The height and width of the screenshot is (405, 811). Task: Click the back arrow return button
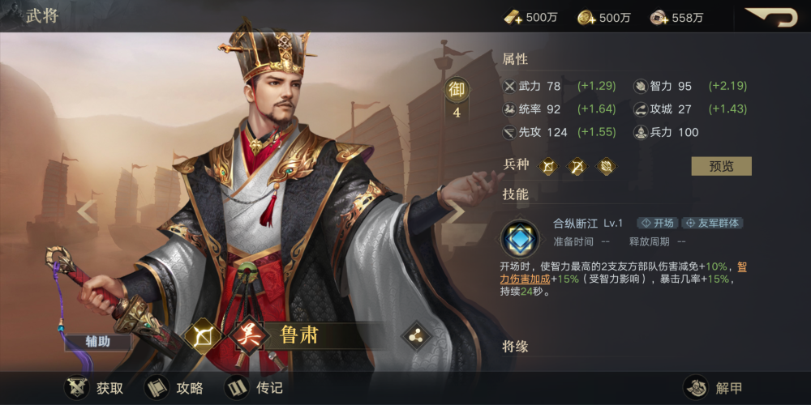tap(771, 17)
